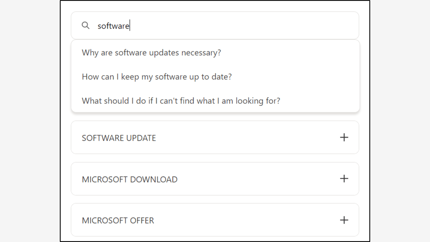
Task: Expand the MICROSOFT OFFER accordion section
Action: coord(215,220)
